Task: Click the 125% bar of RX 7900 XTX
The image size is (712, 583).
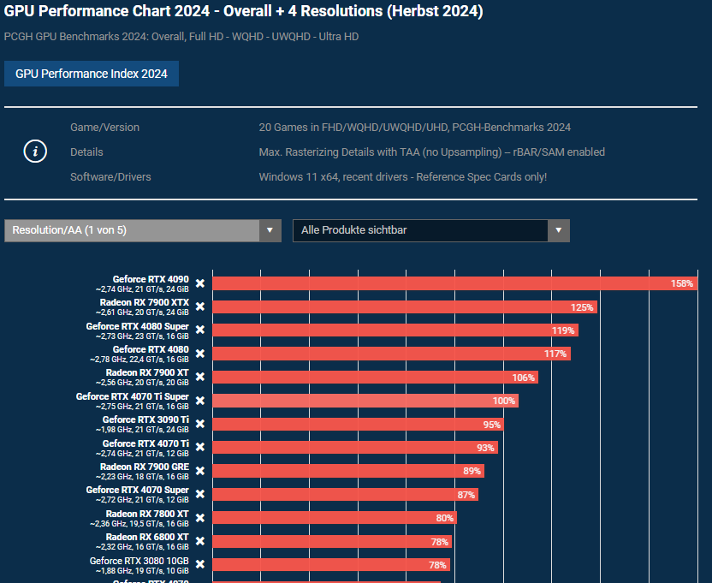Action: [405, 307]
